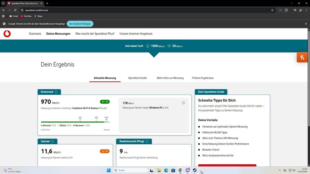Open the Chrome apps grid icon
310x174 pixels.
coord(3,16)
